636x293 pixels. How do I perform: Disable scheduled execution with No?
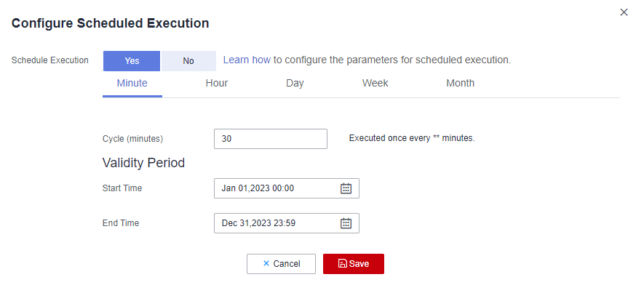(188, 61)
